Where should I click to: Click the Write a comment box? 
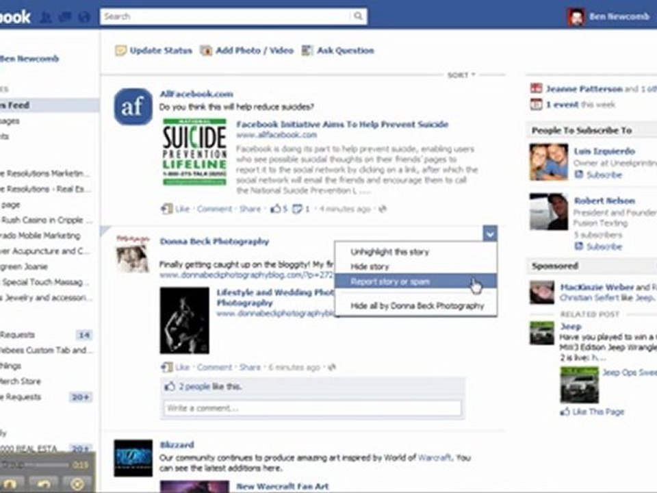point(313,408)
